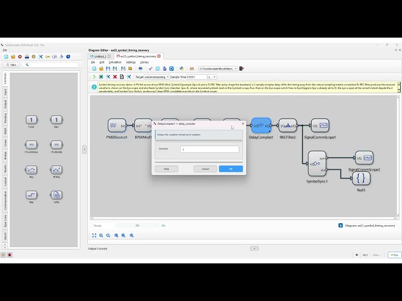
Task: Click the red exit icon beside the path dropdown
Action: [241, 68]
